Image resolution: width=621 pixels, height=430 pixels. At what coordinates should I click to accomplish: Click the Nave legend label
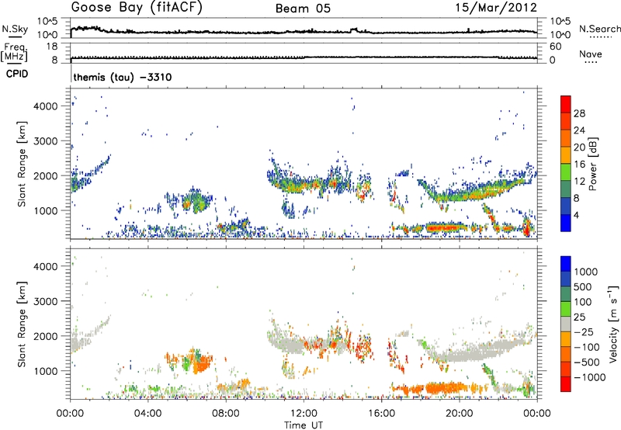(591, 54)
